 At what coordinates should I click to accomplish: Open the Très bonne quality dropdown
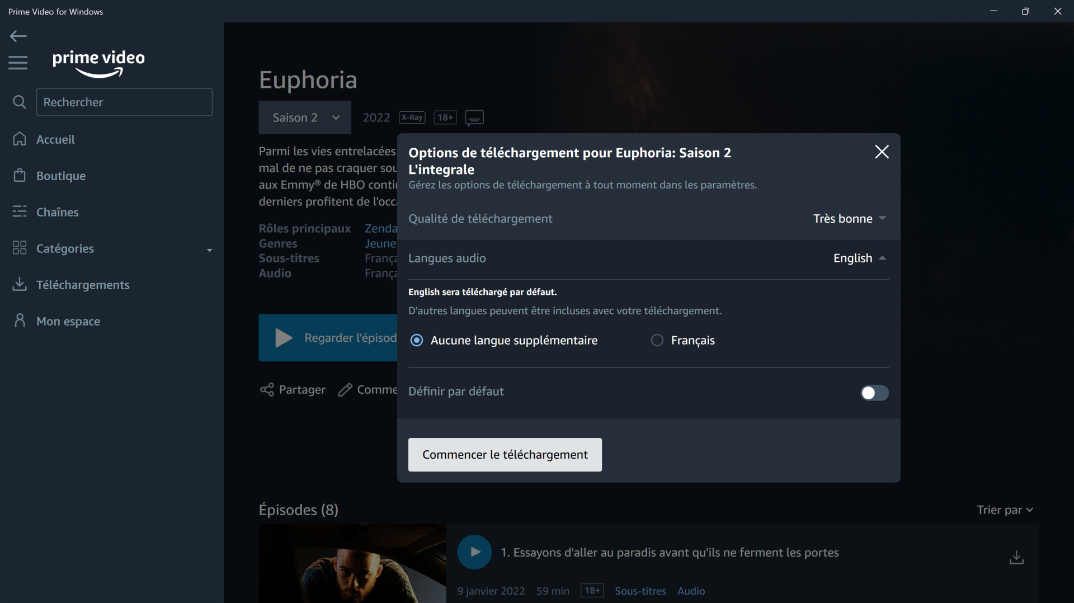coord(850,219)
